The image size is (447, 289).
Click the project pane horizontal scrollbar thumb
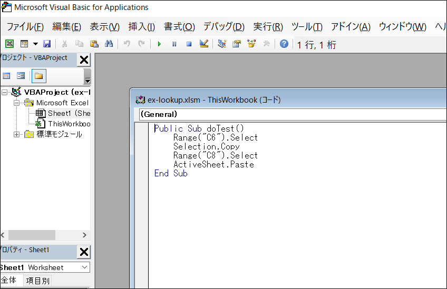click(x=32, y=235)
